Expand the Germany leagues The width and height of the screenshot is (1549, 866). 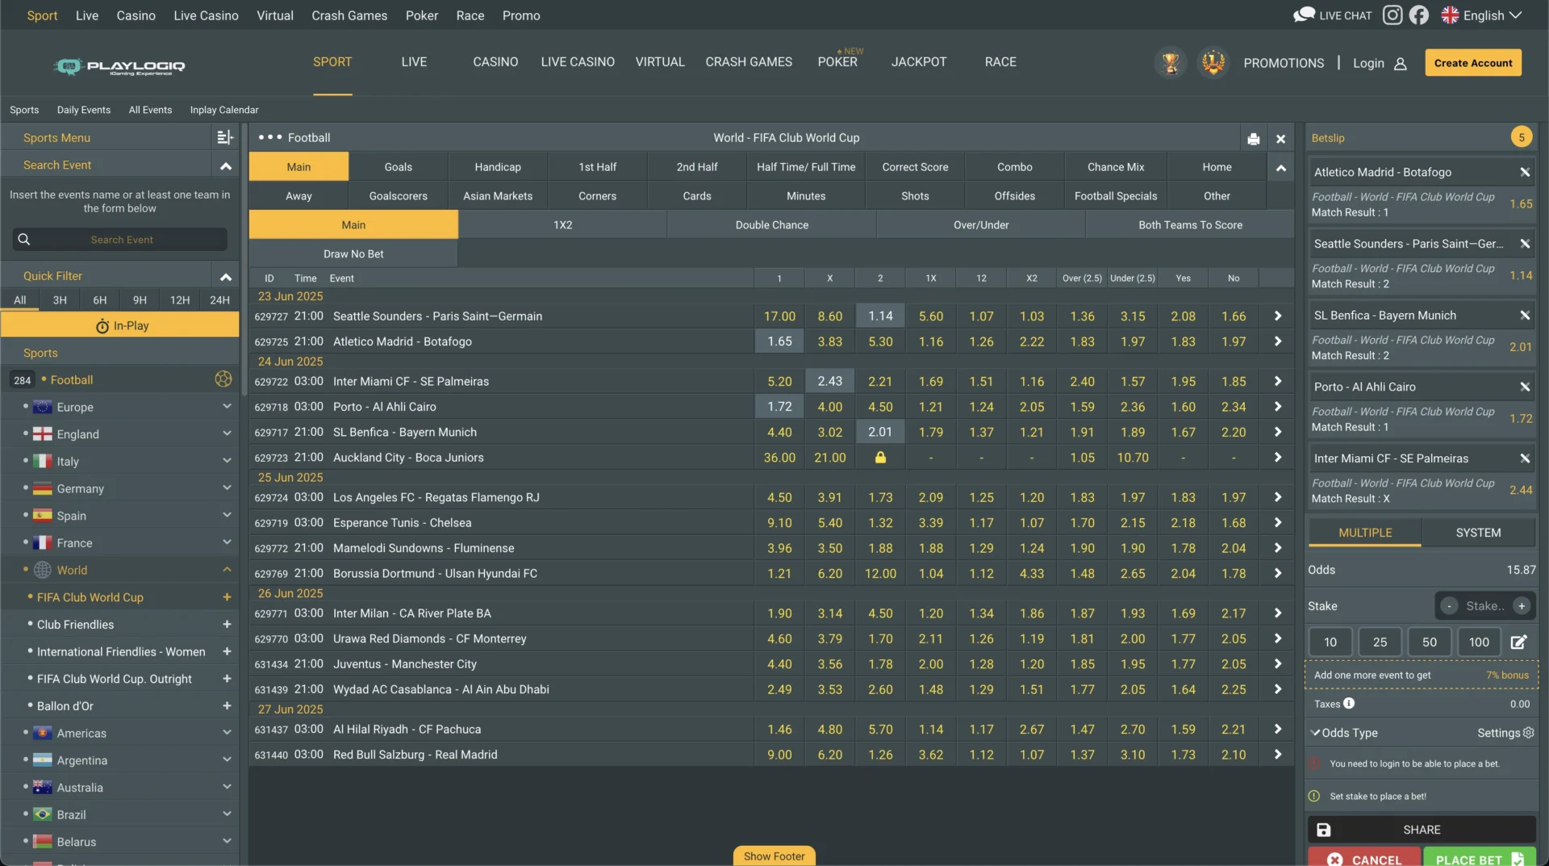pos(227,488)
